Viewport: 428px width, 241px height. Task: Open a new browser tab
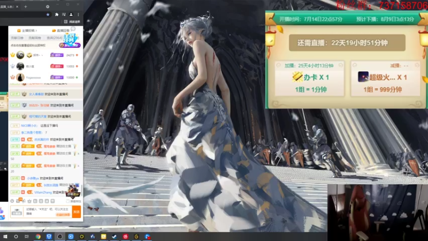click(x=26, y=6)
